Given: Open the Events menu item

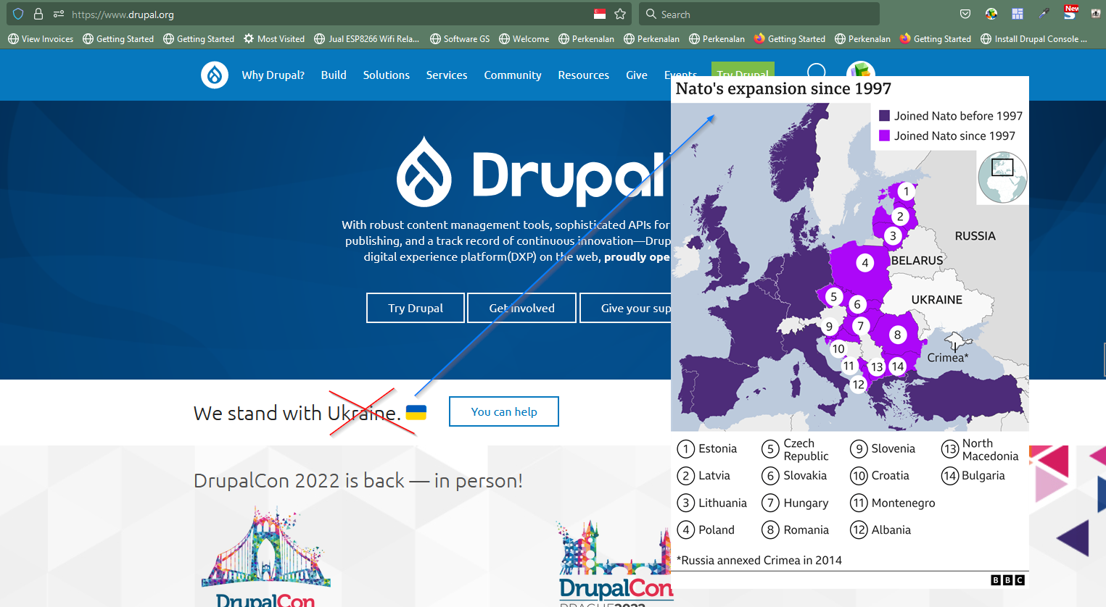Looking at the screenshot, I should tap(680, 75).
